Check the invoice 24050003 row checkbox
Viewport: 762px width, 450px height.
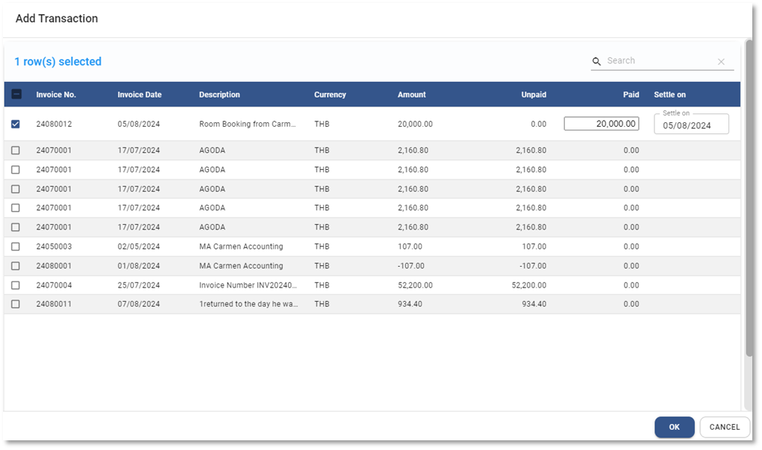(16, 247)
